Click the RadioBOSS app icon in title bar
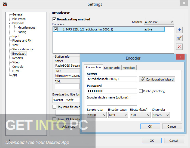The height and width of the screenshot is (148, 190). coord(5,4)
